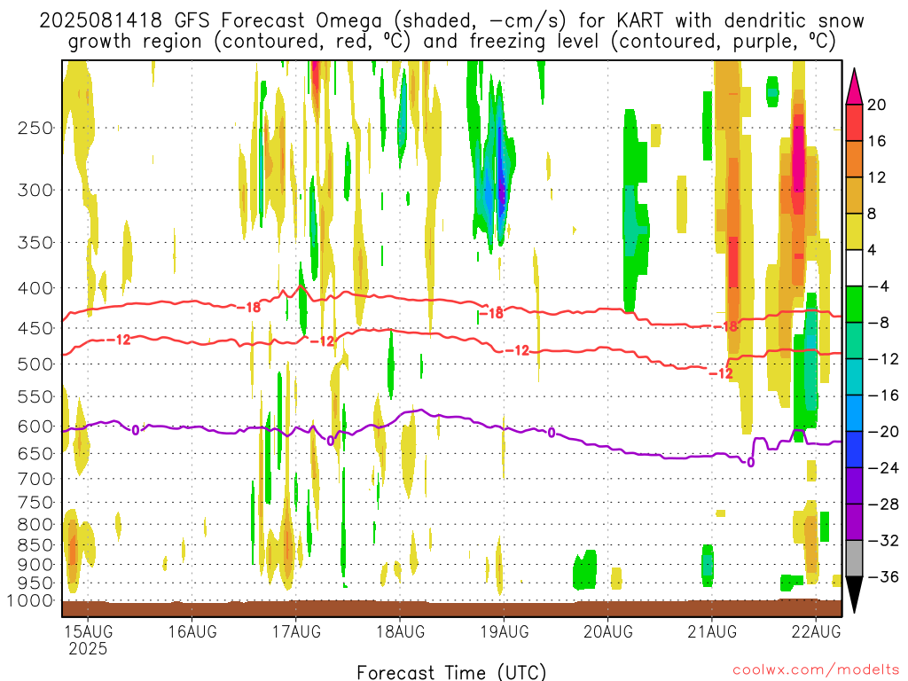Pick the yellow 4 to 8 colorbar segment
This screenshot has width=908, height=681.
pyautogui.click(x=854, y=231)
